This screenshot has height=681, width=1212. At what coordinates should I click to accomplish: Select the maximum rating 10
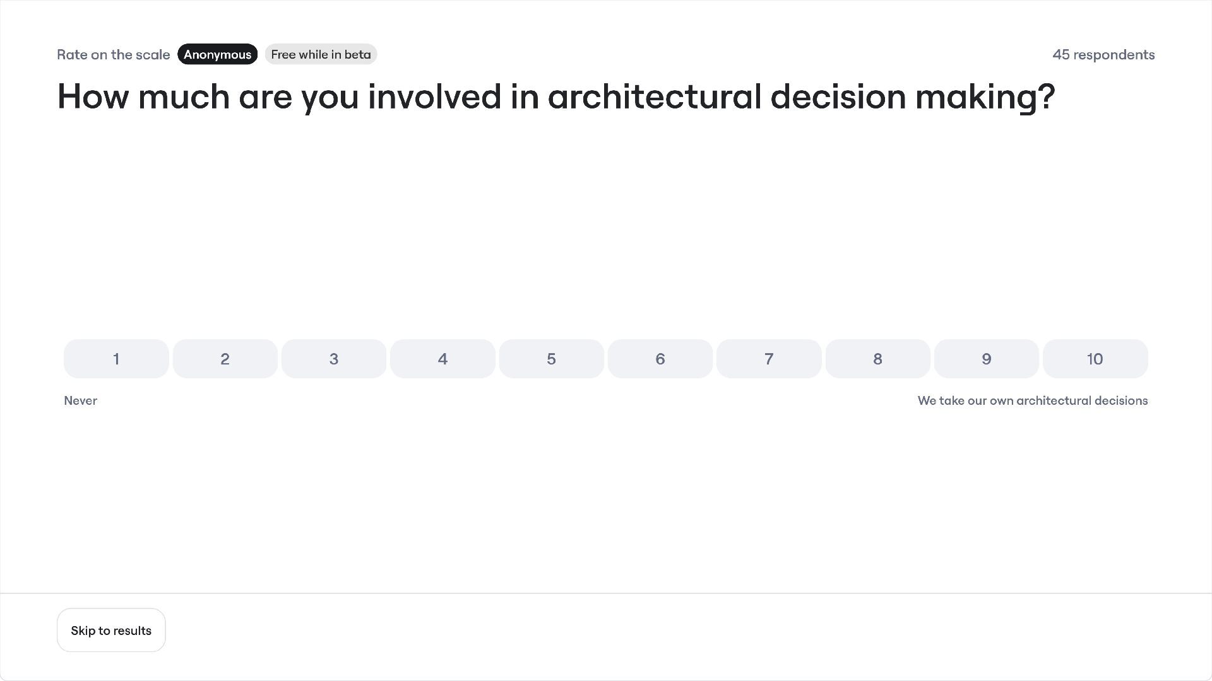pyautogui.click(x=1095, y=359)
